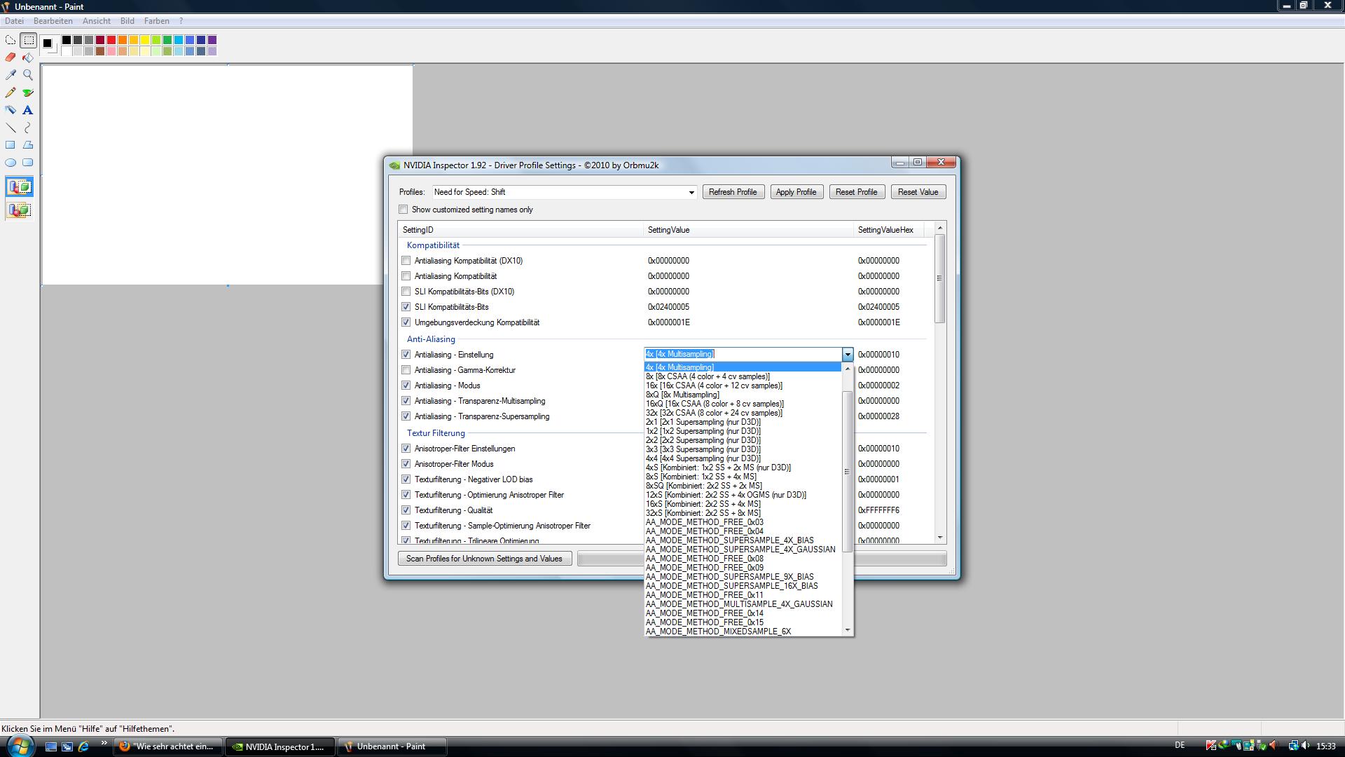
Task: Choose 8xQ [8x Multisampling] from list
Action: 682,395
